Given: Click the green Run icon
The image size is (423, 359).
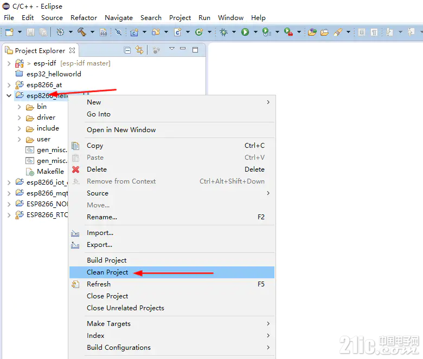Looking at the screenshot, I should [245, 32].
